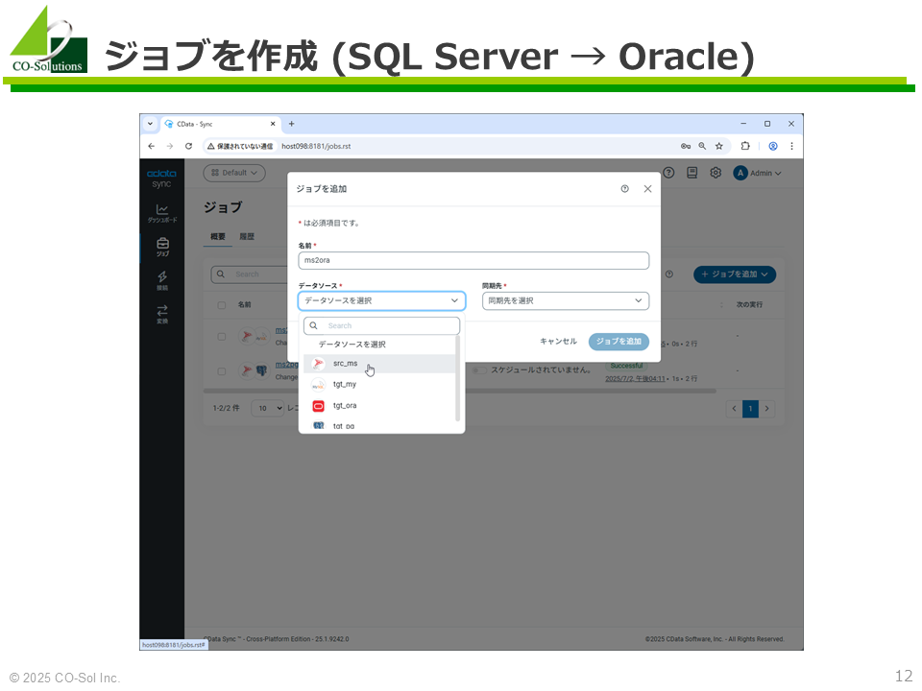Image resolution: width=922 pixels, height=691 pixels.
Task: Click the data source list vertical scrollbar
Action: (x=457, y=378)
